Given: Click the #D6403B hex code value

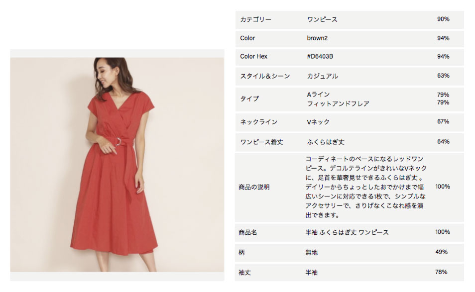Looking at the screenshot, I should [320, 56].
